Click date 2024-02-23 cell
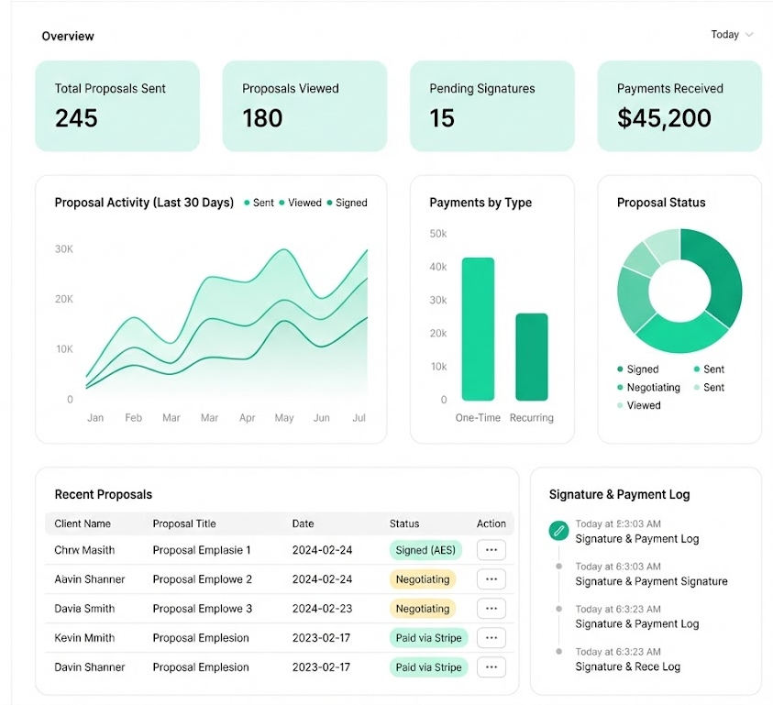The image size is (773, 705). tap(322, 609)
